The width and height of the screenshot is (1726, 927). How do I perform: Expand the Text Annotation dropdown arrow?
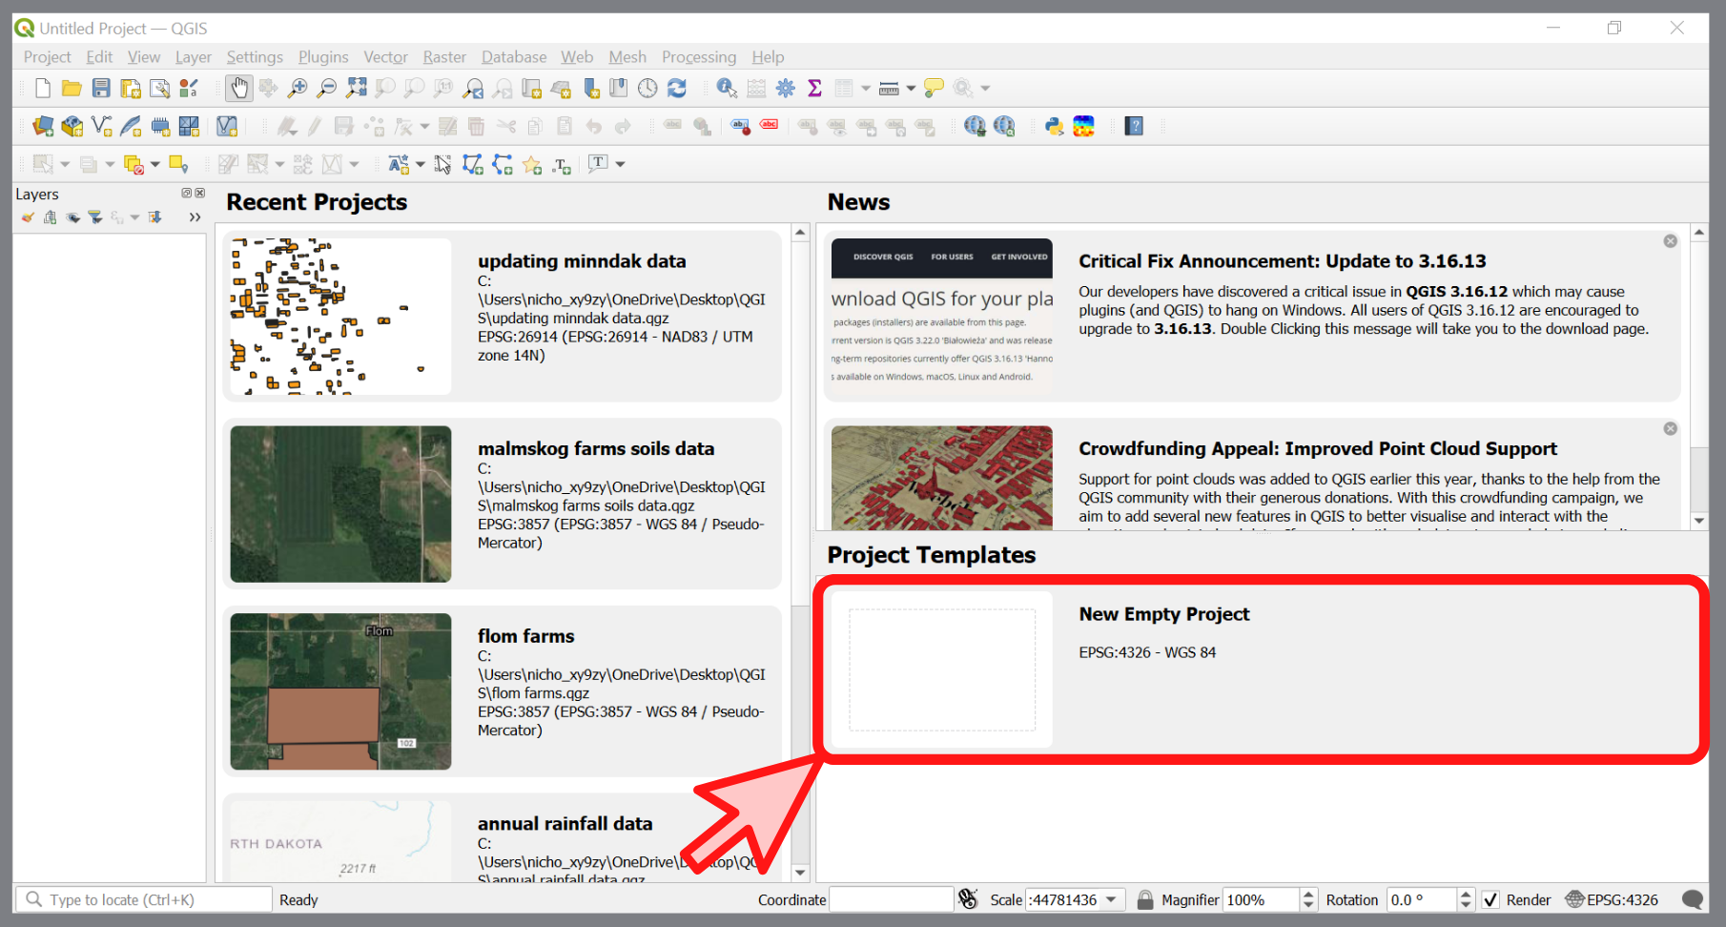coord(620,164)
